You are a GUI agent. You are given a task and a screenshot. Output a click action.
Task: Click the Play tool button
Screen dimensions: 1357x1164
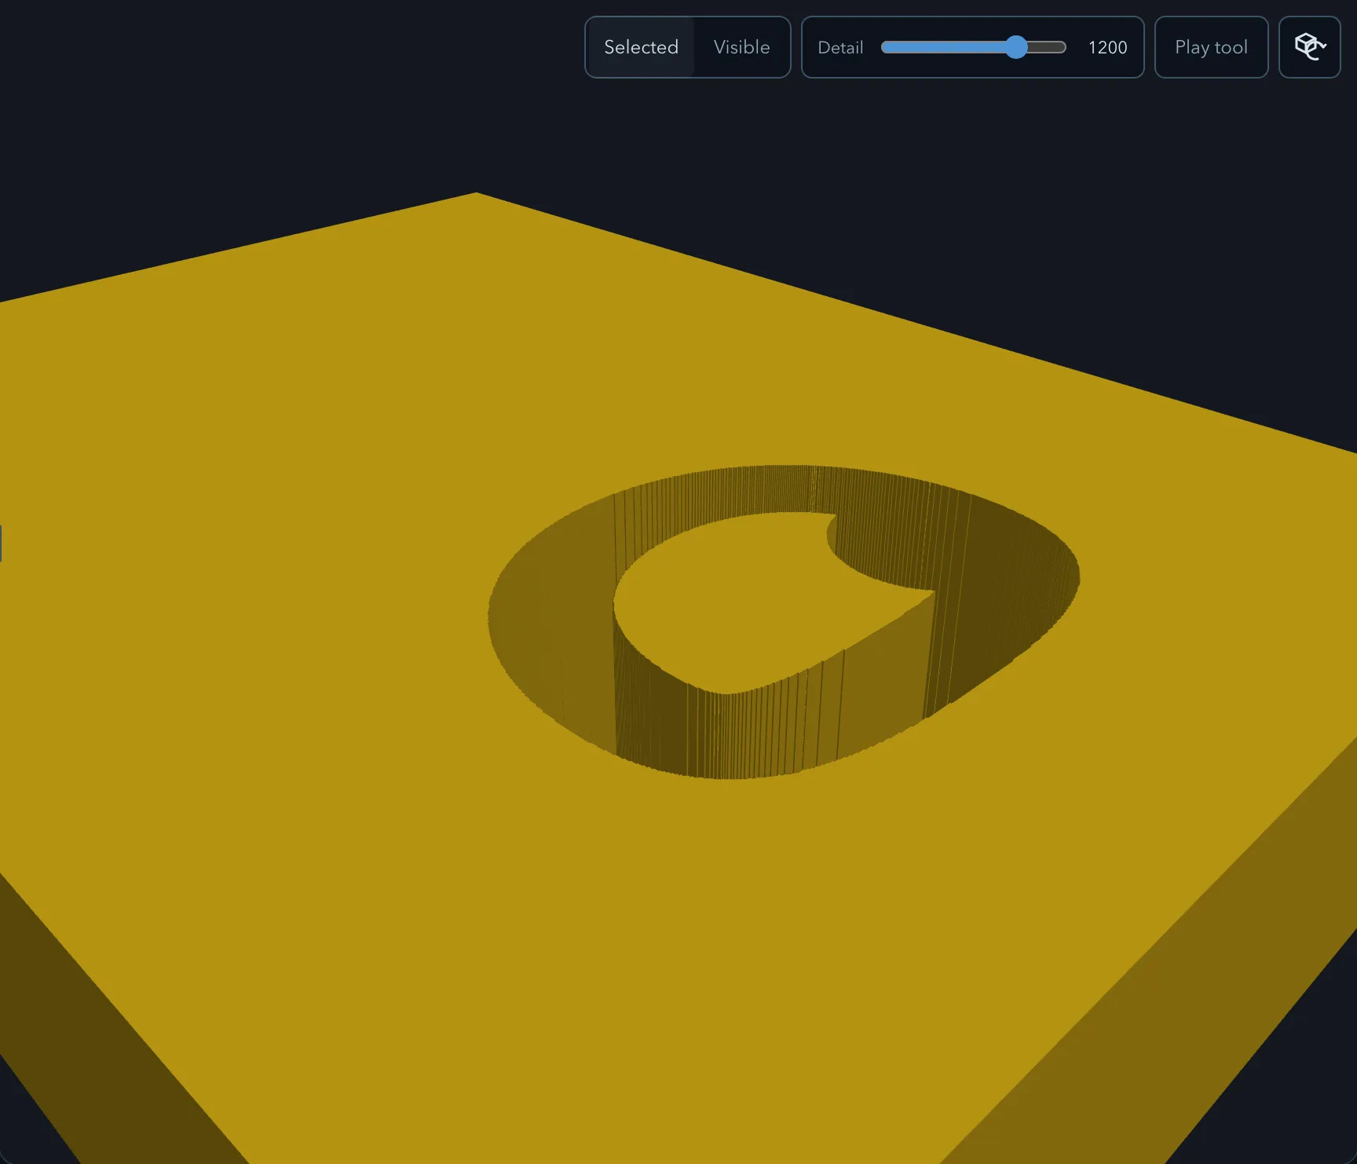(x=1211, y=47)
